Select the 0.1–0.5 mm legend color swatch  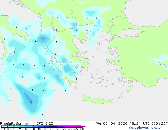5,127
